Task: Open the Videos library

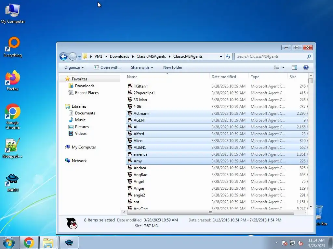Action: pyautogui.click(x=81, y=133)
